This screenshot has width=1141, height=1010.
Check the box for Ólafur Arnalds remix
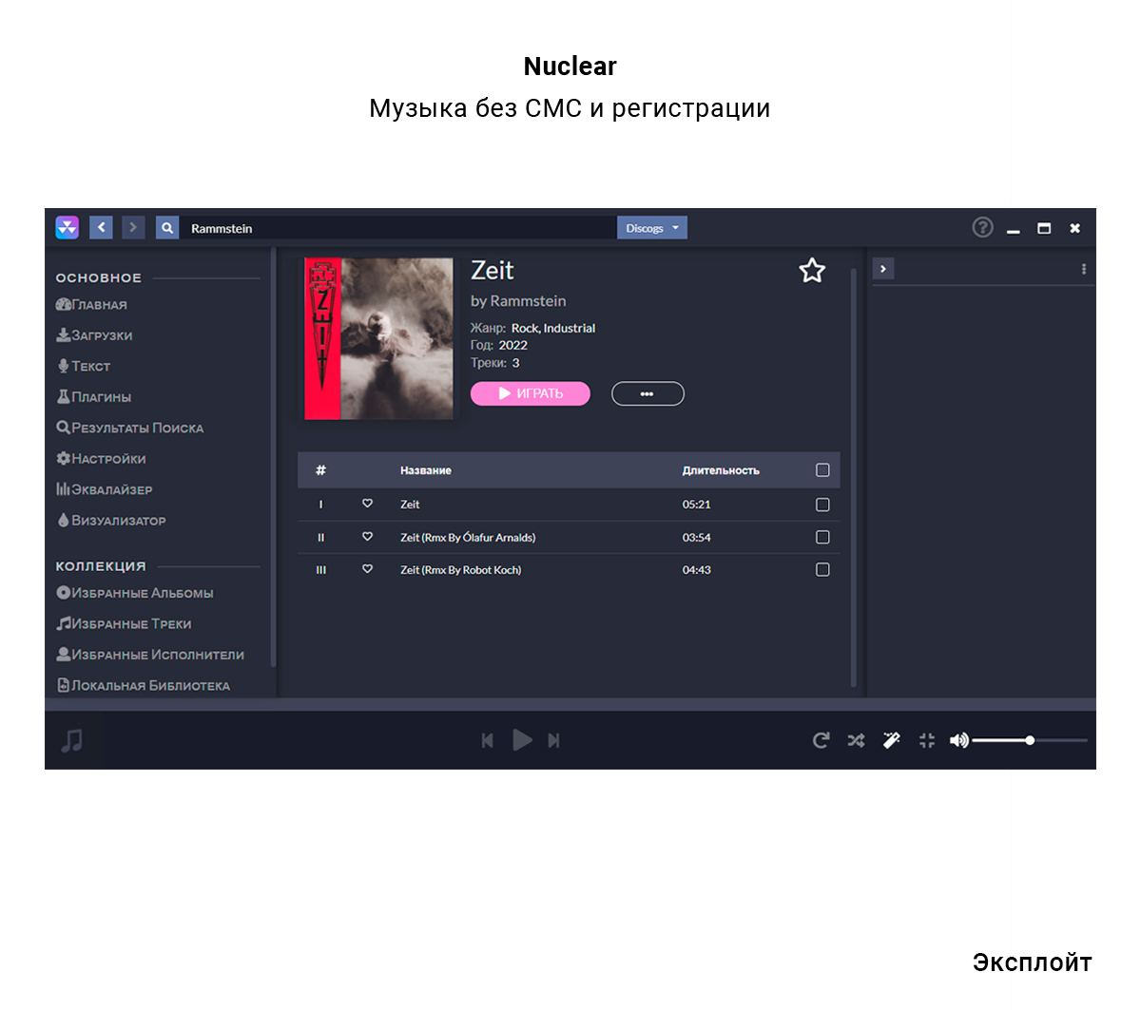click(822, 537)
